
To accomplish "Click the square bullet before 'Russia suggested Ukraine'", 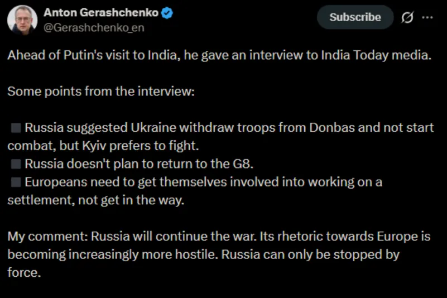I will tap(16, 128).
